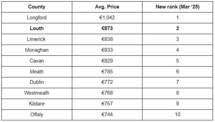Click the Dublin county cell
This screenshot has height=122, width=215.
pyautogui.click(x=37, y=82)
